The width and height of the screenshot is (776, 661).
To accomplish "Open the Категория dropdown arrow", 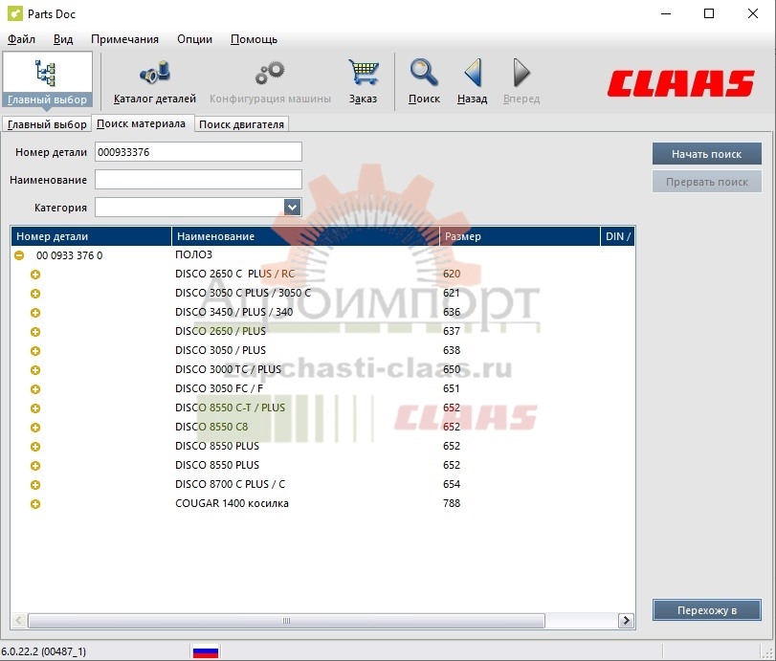I will pyautogui.click(x=293, y=207).
